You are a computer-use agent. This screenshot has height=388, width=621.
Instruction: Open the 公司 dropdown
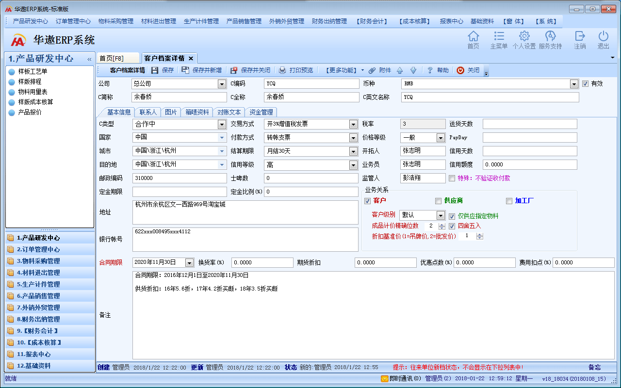coord(222,84)
